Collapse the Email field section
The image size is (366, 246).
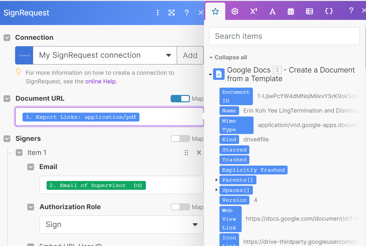tap(31, 167)
